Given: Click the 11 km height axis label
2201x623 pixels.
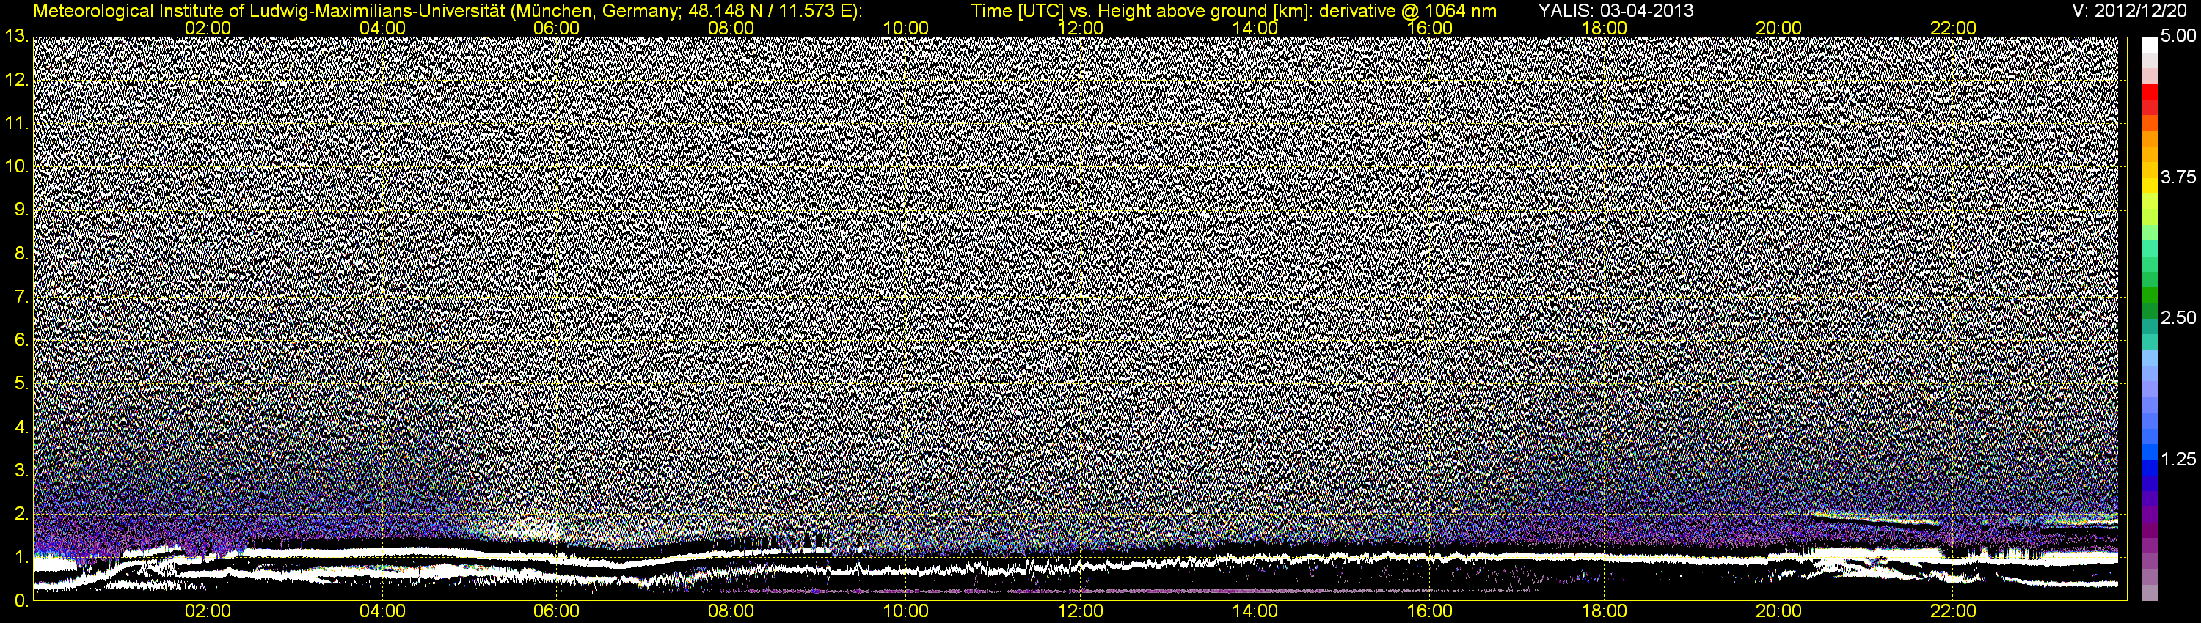Looking at the screenshot, I should pos(16,124).
